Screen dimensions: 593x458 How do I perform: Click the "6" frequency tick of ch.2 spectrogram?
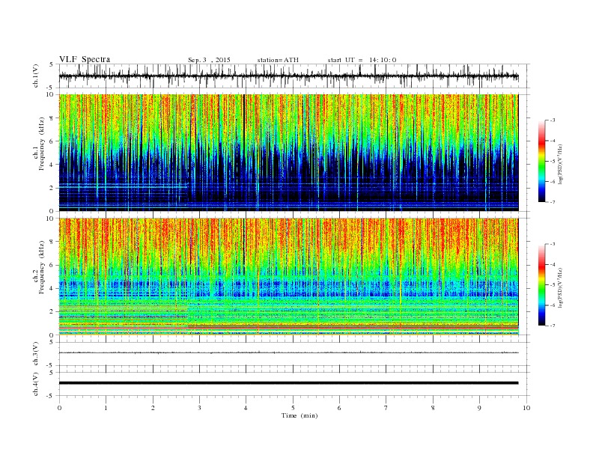point(52,265)
